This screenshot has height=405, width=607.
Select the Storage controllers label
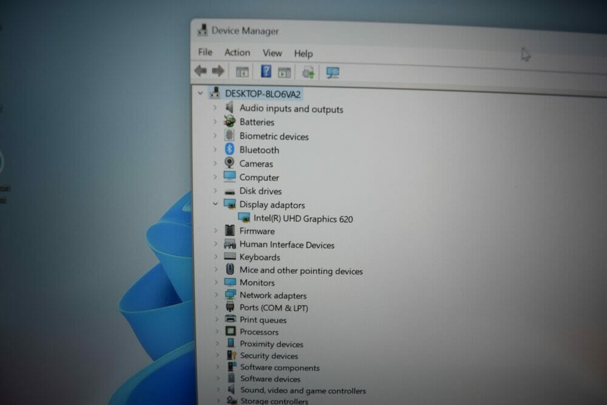[x=274, y=401]
